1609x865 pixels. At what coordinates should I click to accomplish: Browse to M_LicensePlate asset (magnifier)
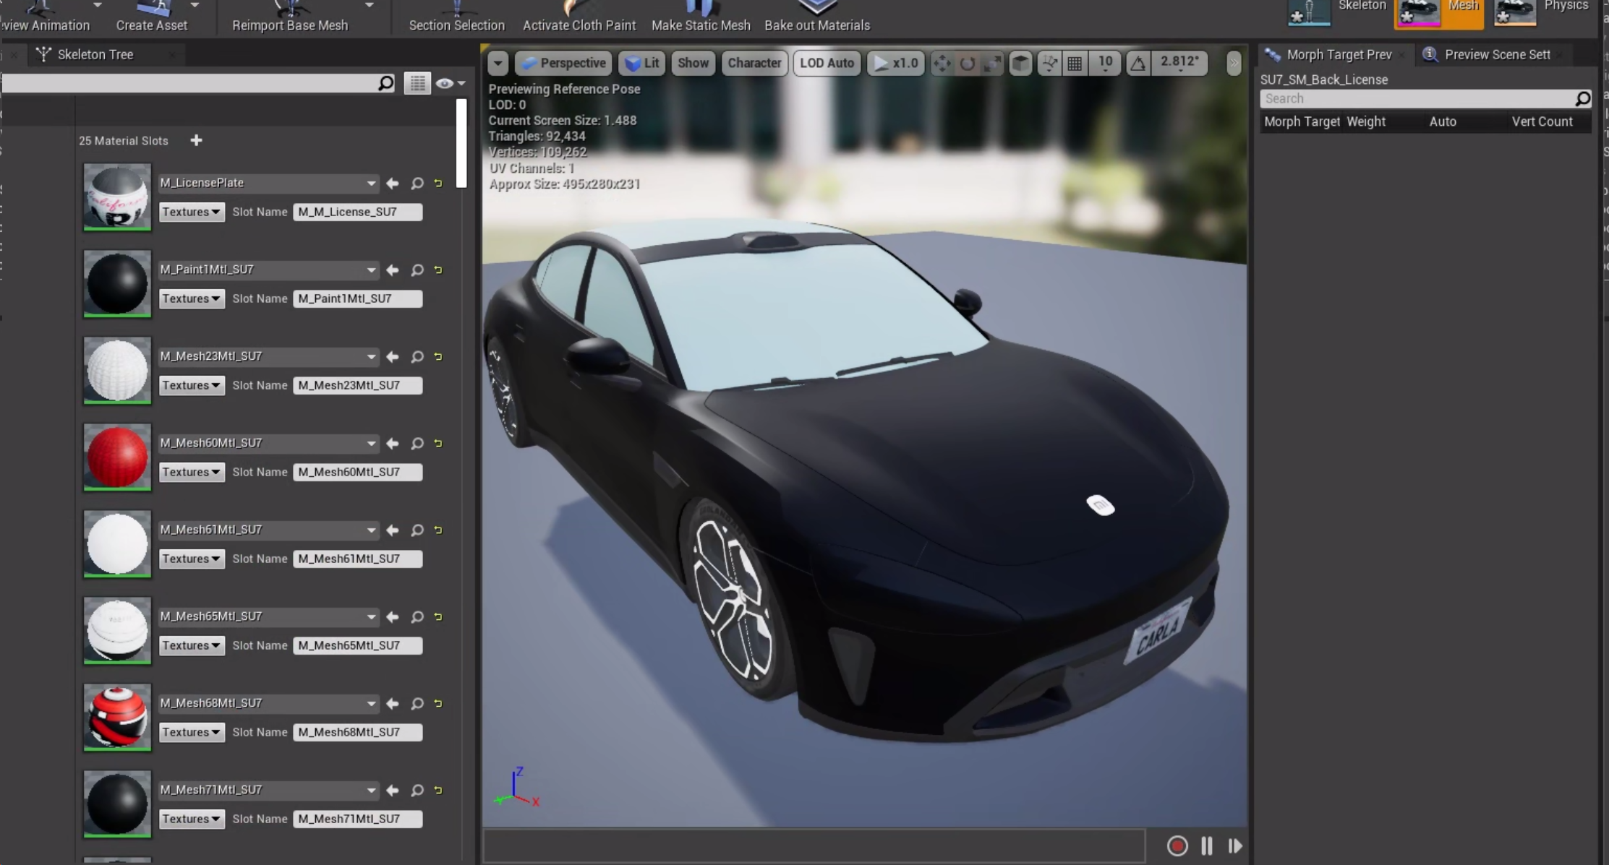coord(417,184)
